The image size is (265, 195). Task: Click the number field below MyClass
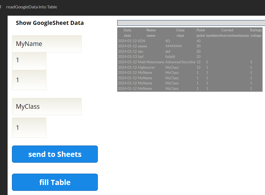(29, 127)
